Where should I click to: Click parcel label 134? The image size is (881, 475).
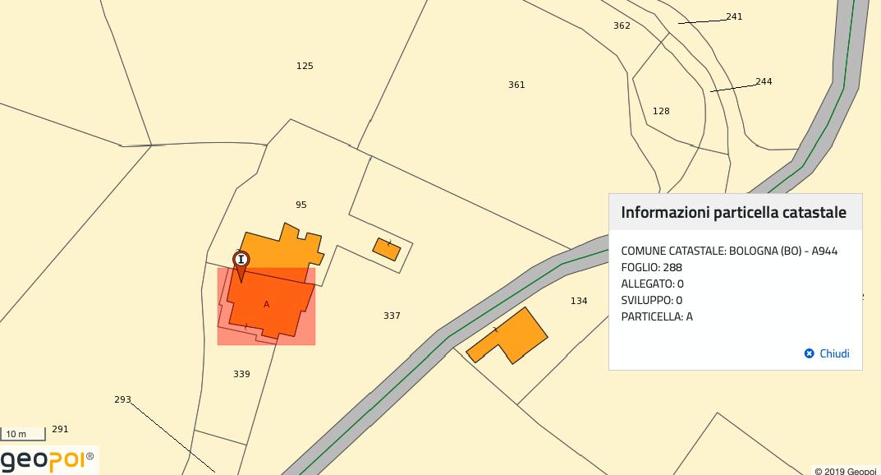579,301
